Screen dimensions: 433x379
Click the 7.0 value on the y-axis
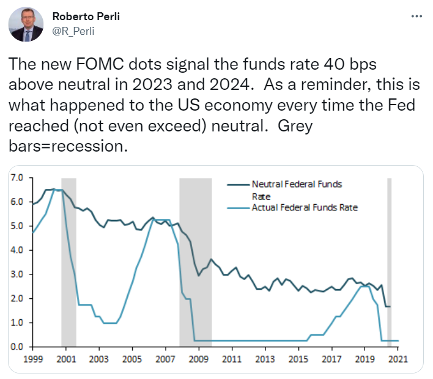[x=17, y=178]
